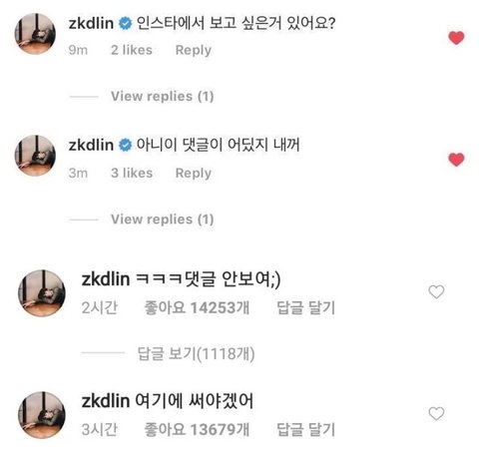This screenshot has height=455, width=479.
Task: Open profile picture beside the 9m comment
Action: [x=35, y=34]
